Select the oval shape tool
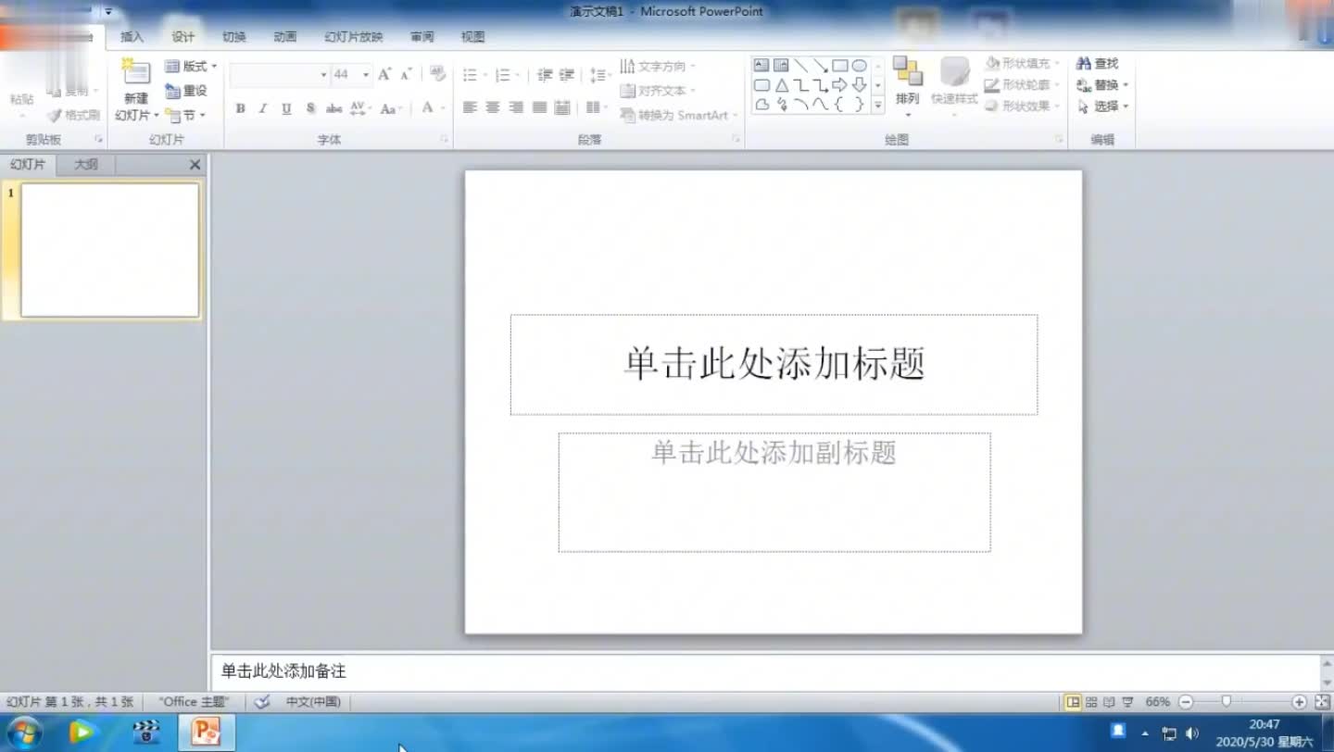 857,64
